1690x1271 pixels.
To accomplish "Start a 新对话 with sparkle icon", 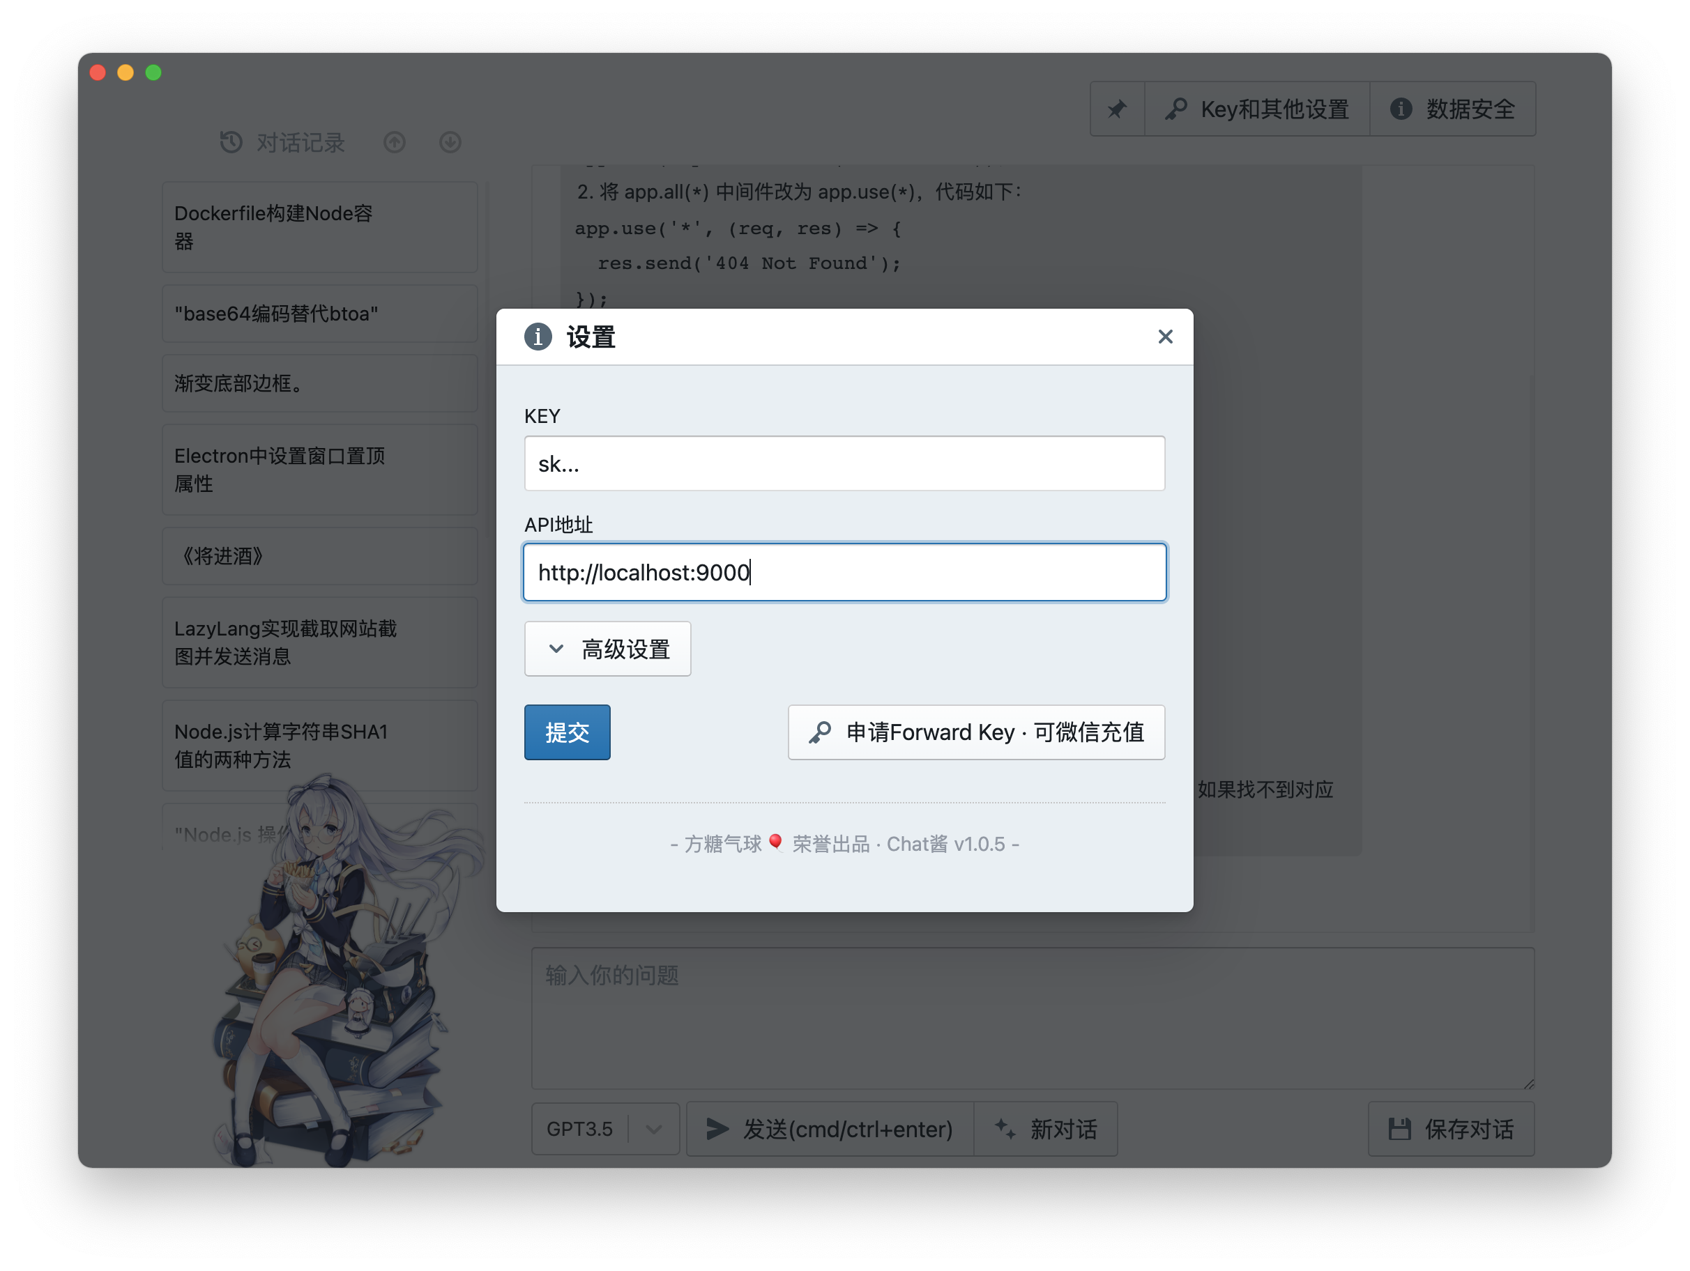I will click(1046, 1128).
